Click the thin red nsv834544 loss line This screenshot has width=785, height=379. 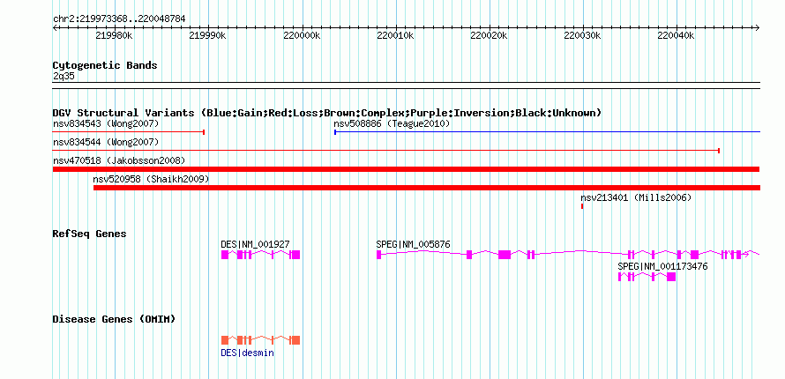point(386,151)
